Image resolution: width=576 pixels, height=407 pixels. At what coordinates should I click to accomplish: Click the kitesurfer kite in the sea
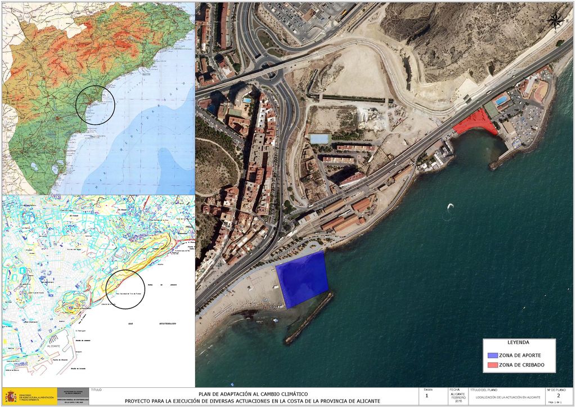point(449,206)
